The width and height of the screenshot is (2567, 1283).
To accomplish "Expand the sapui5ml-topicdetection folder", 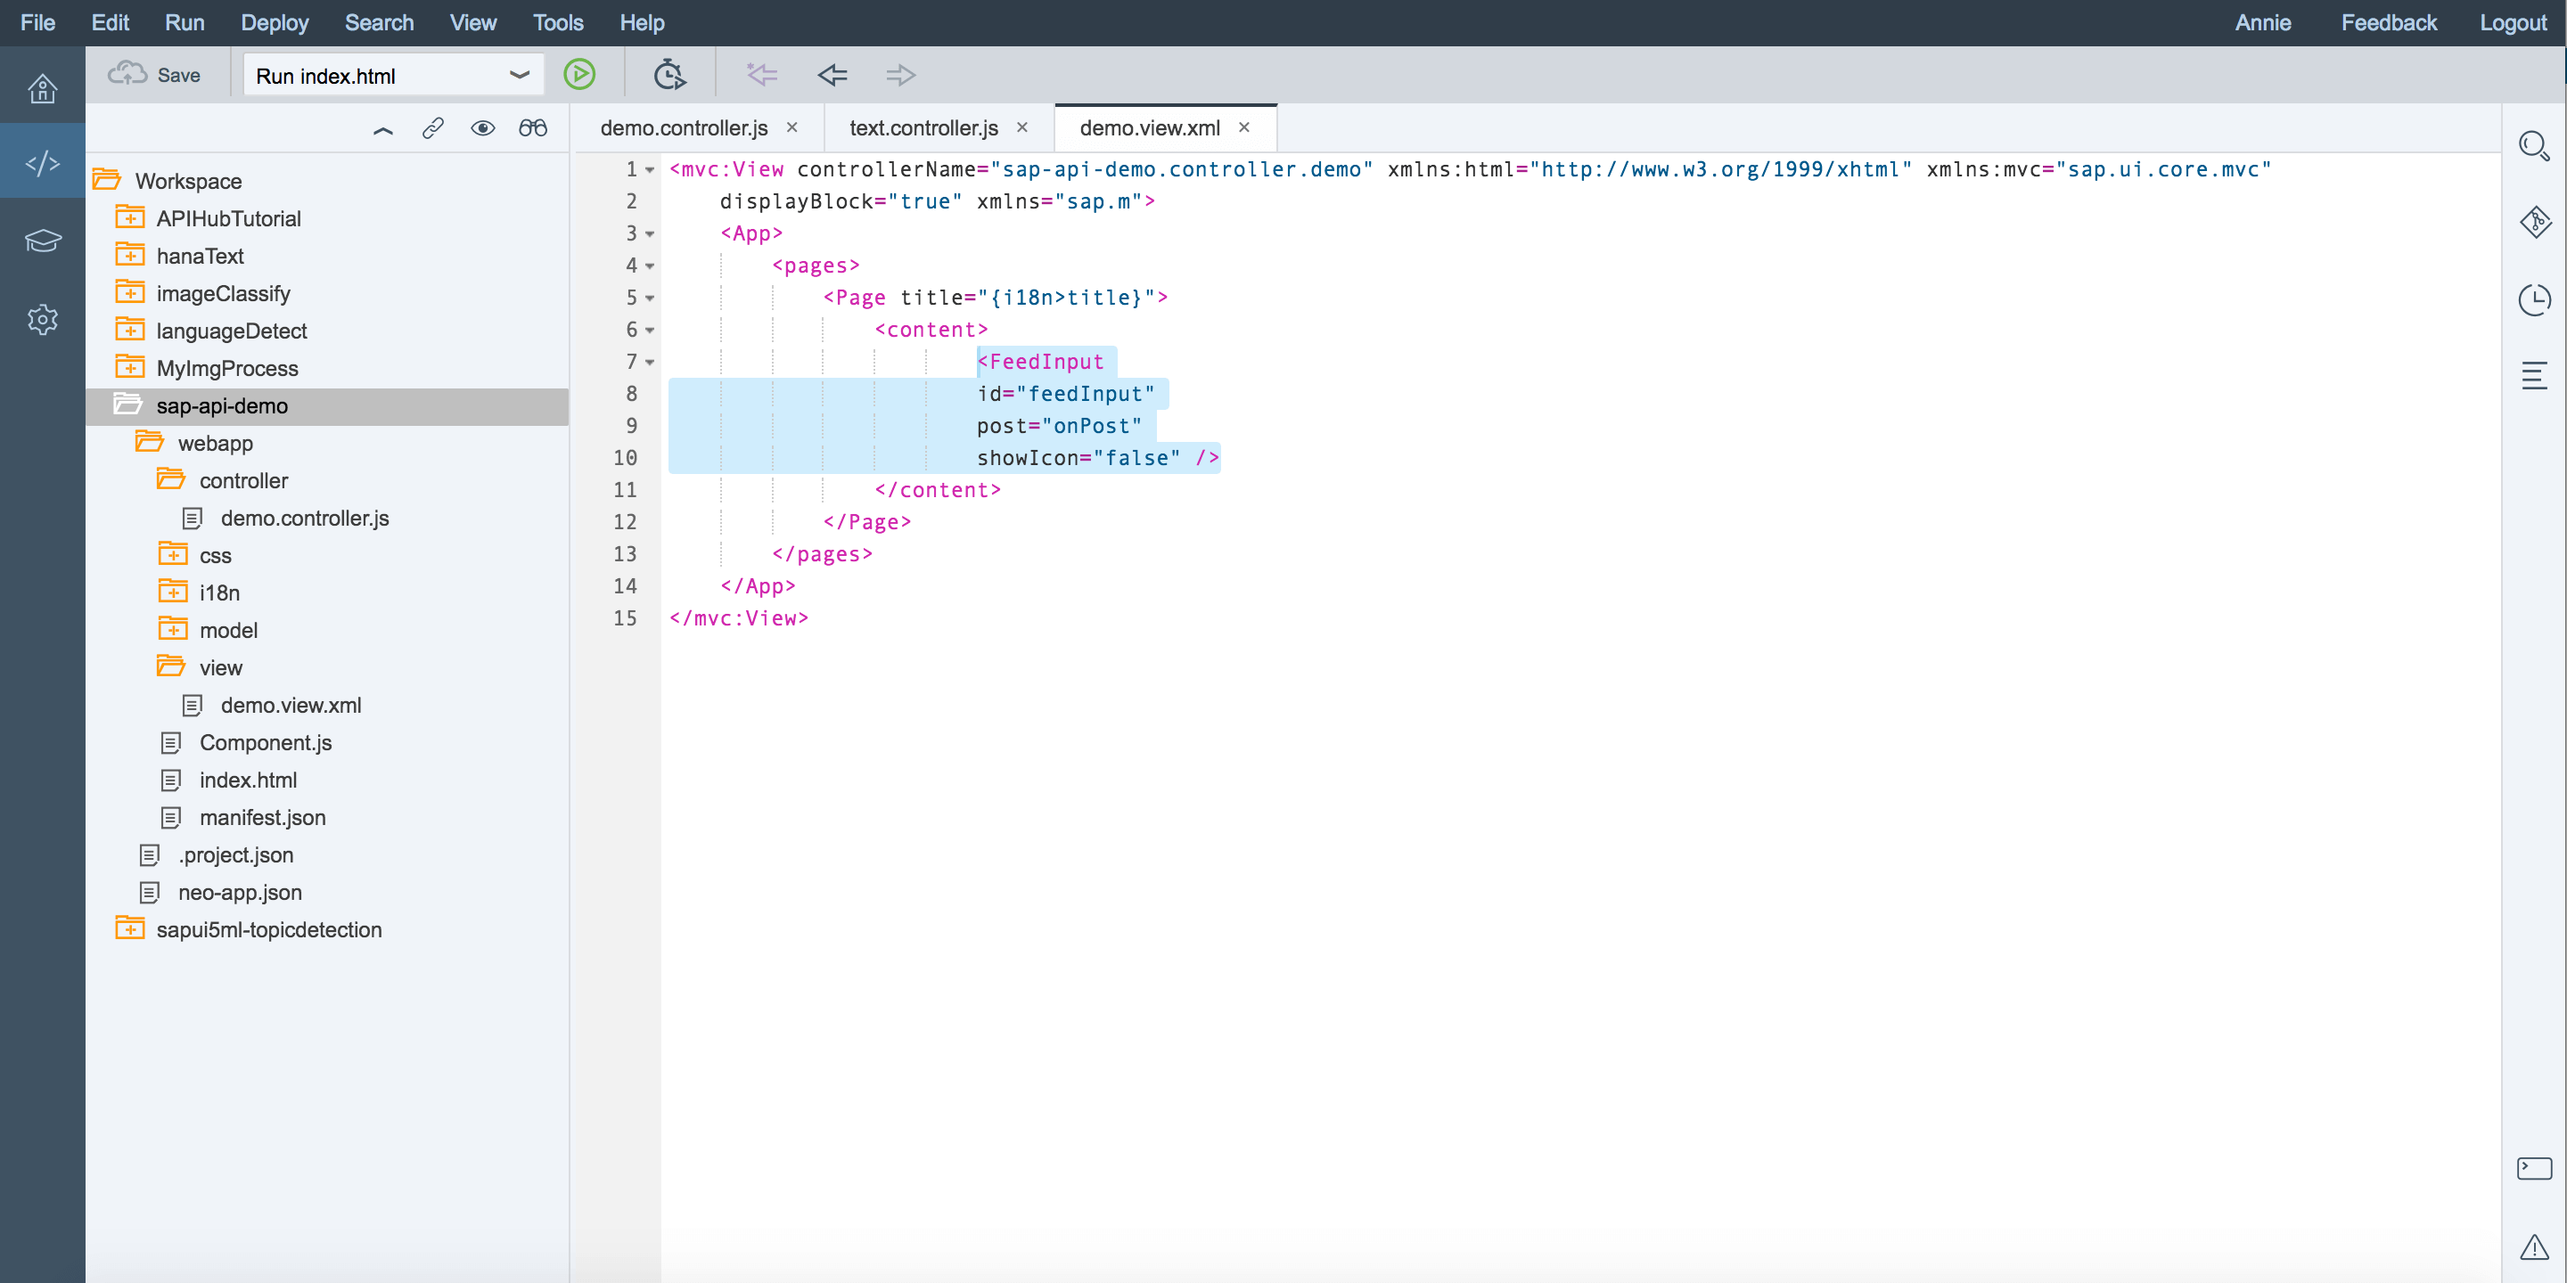I will [129, 928].
